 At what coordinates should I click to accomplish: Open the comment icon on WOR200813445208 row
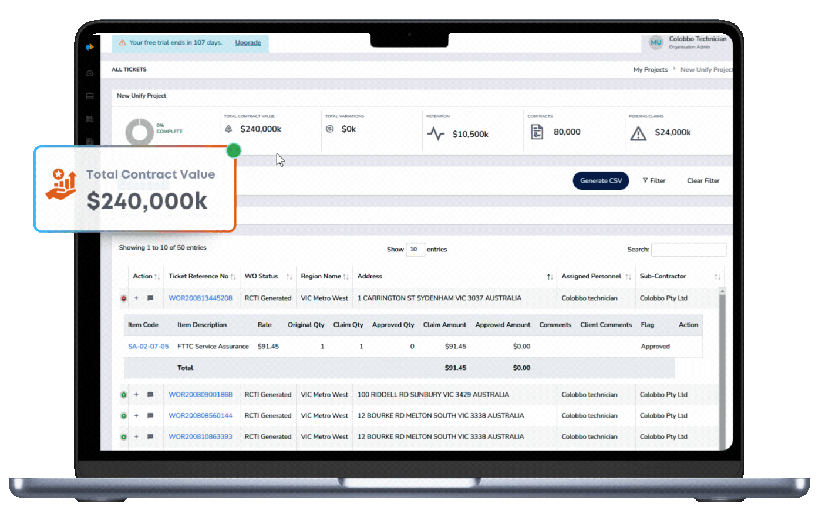tap(150, 298)
